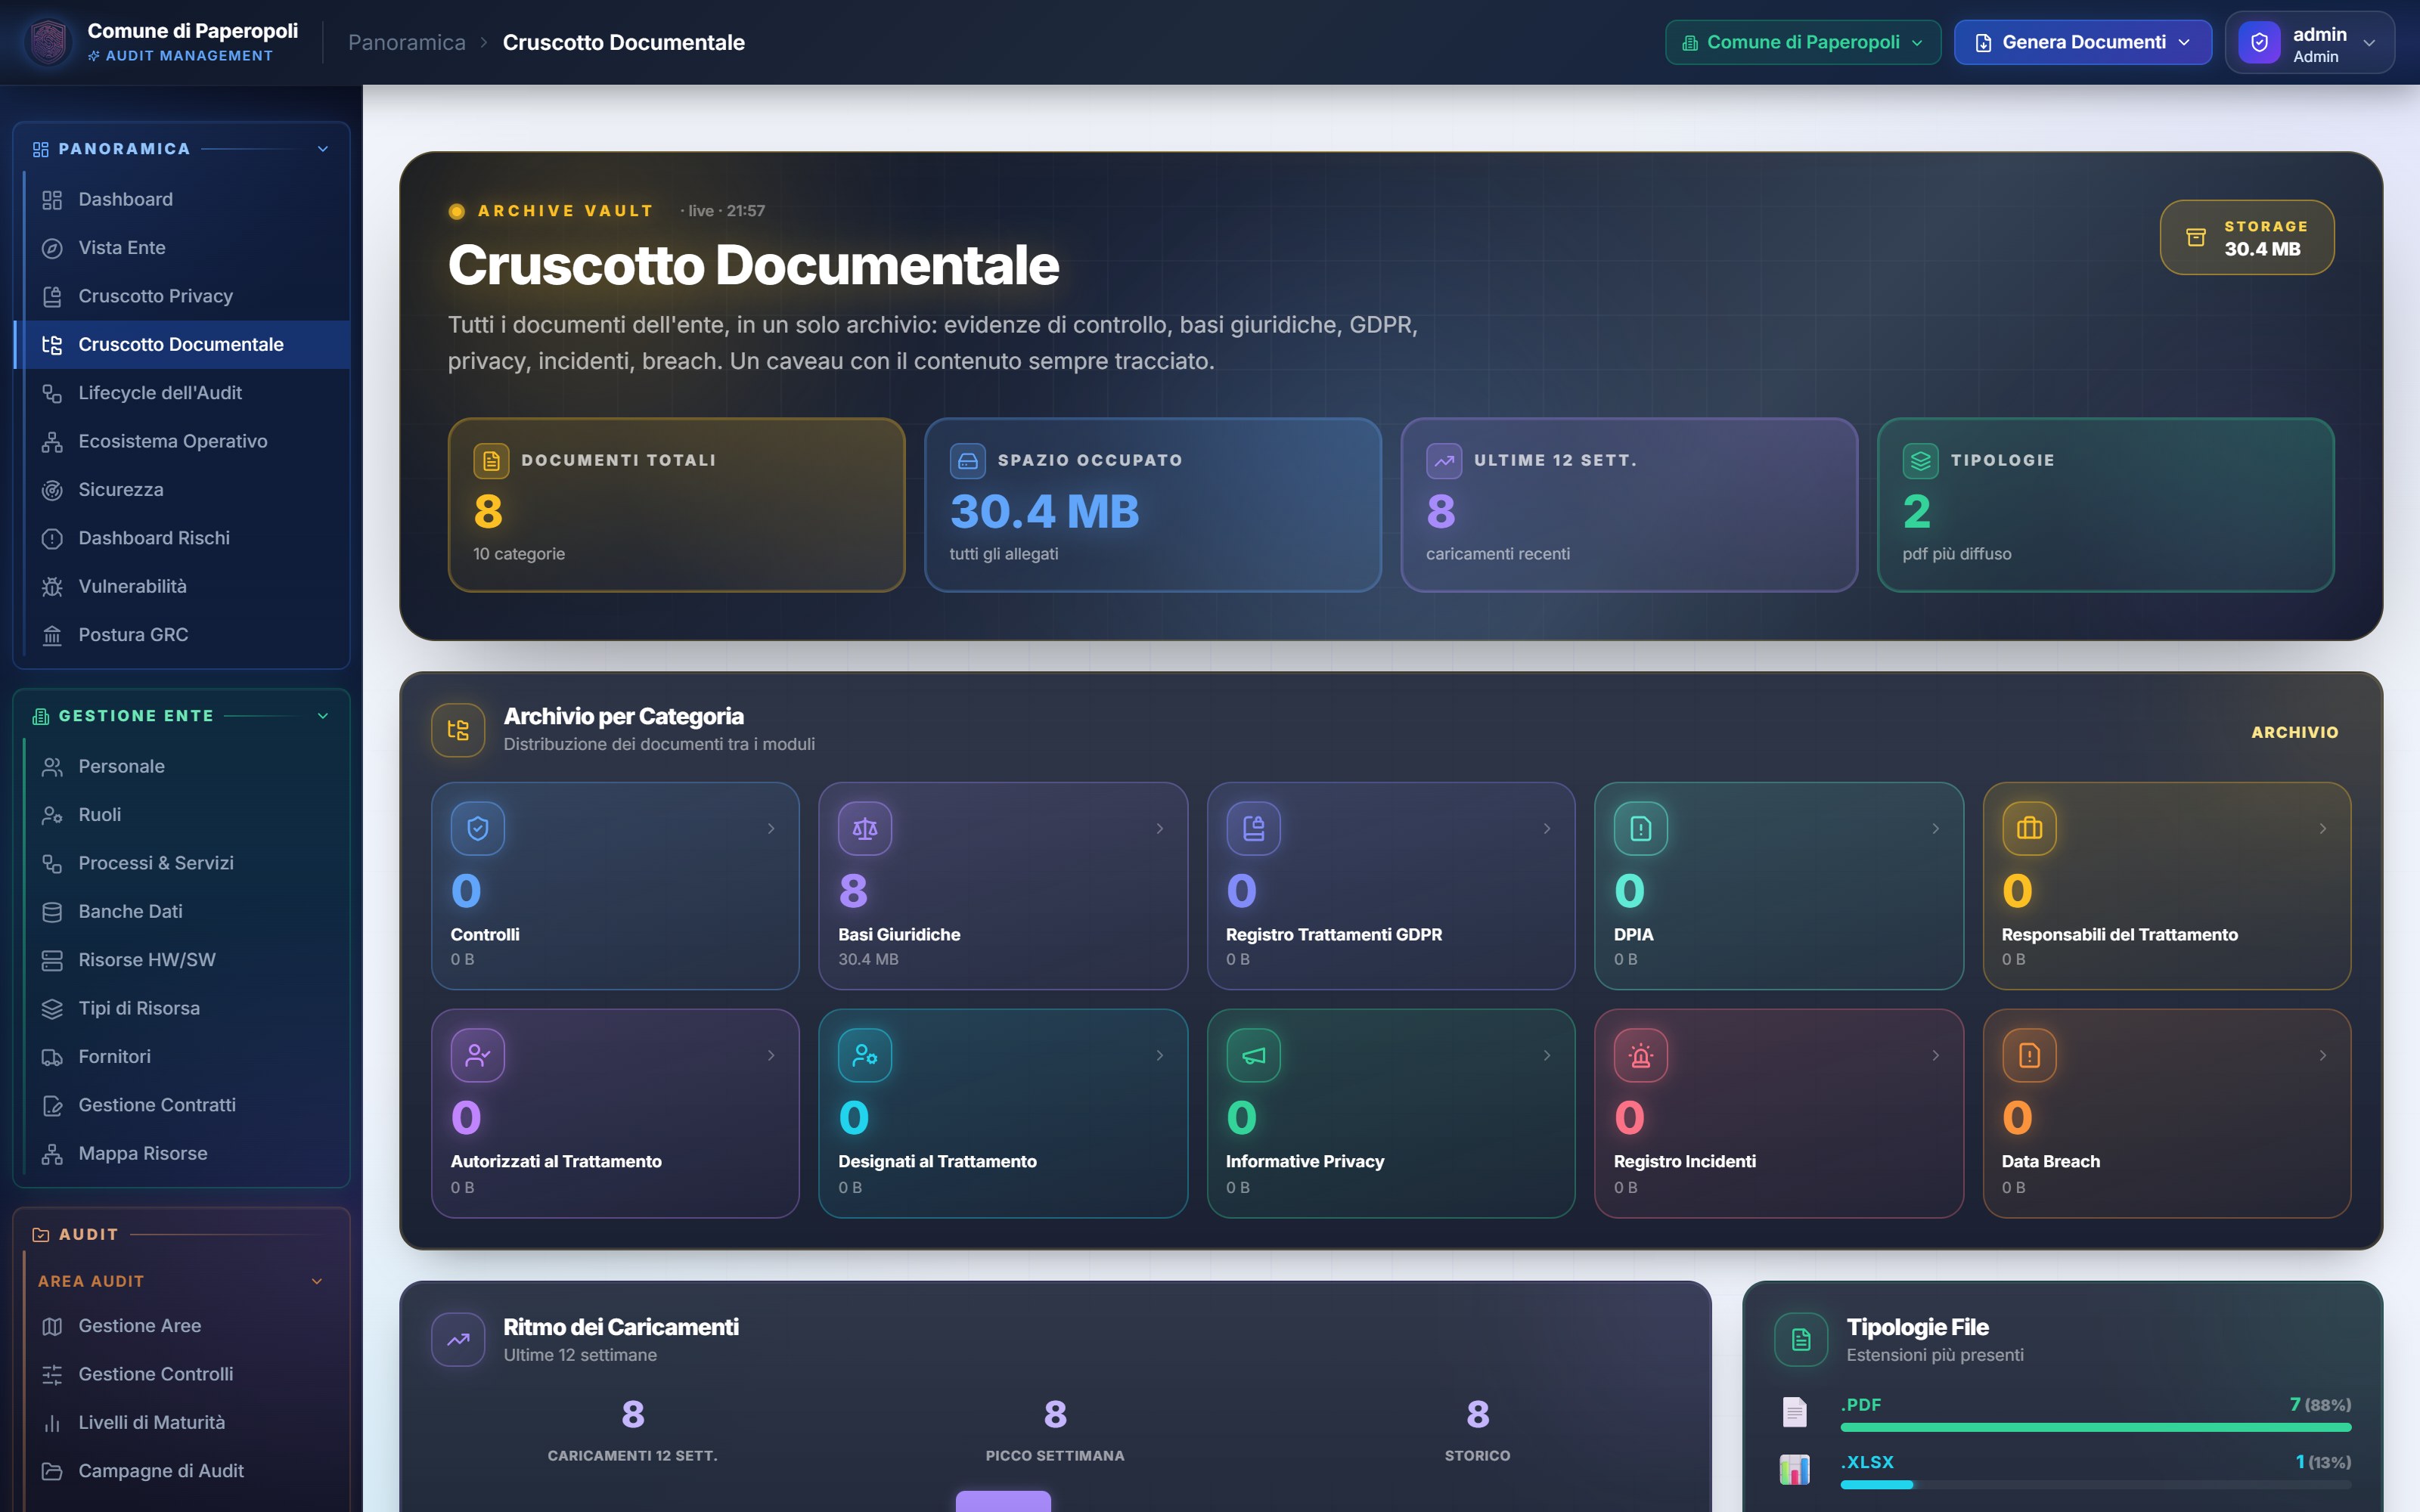The image size is (2420, 1512).
Task: Click the Ultime 12 Sett. trend icon
Action: (x=1444, y=460)
